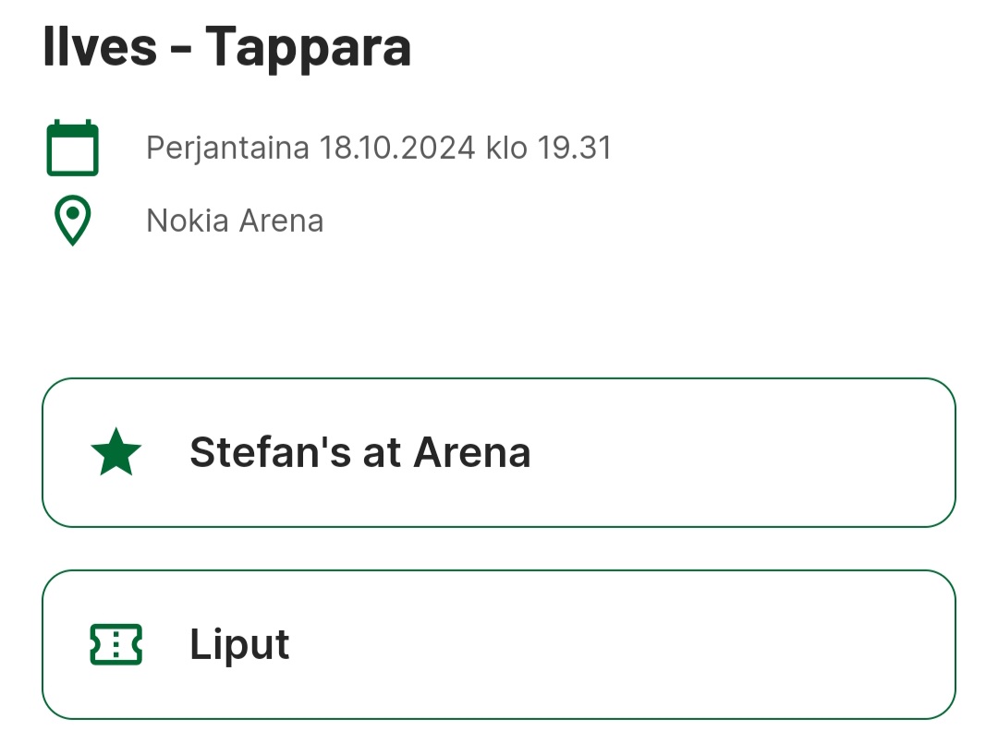Open the Stefan's at Arena option
Screen dimensions: 998x743
point(499,452)
